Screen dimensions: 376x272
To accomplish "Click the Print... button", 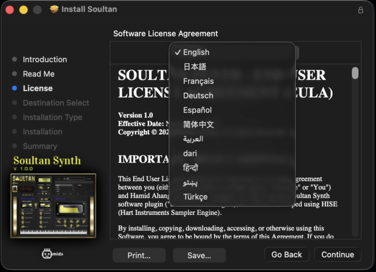I will pos(139,255).
